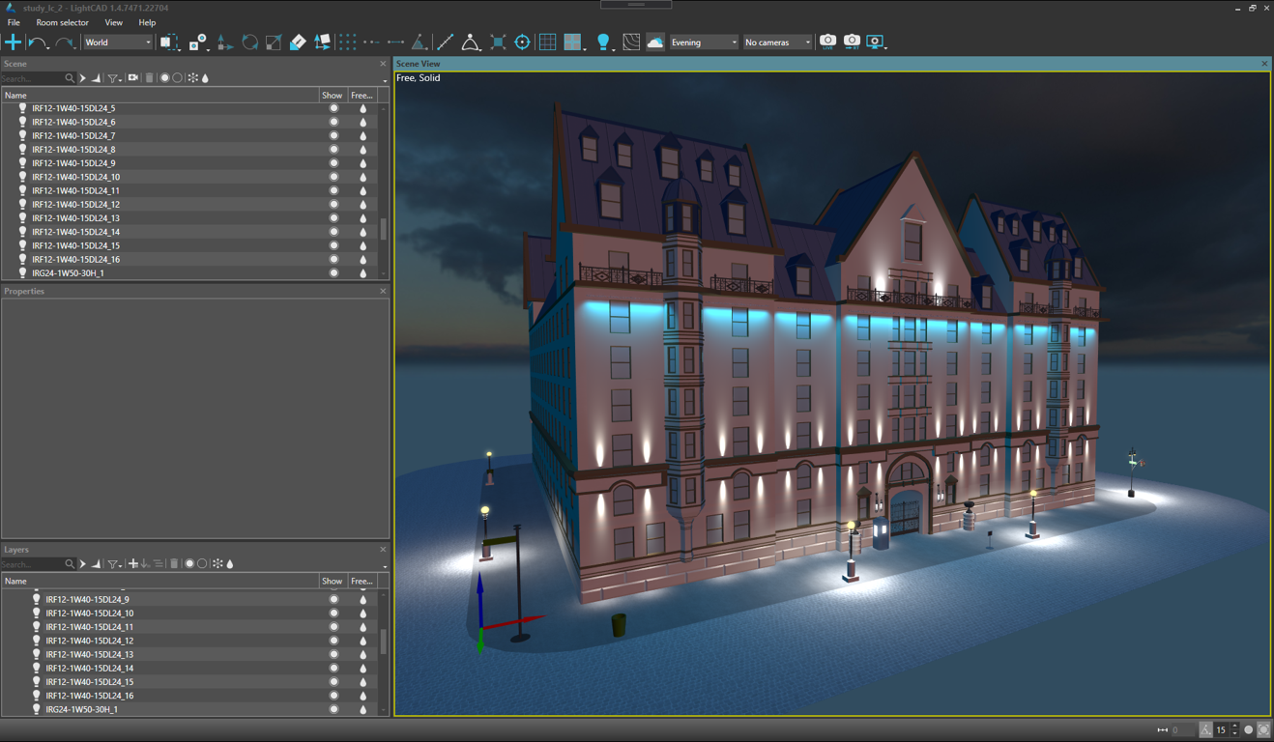Click the Undo arrow in toolbar
The image size is (1274, 742).
pos(38,43)
